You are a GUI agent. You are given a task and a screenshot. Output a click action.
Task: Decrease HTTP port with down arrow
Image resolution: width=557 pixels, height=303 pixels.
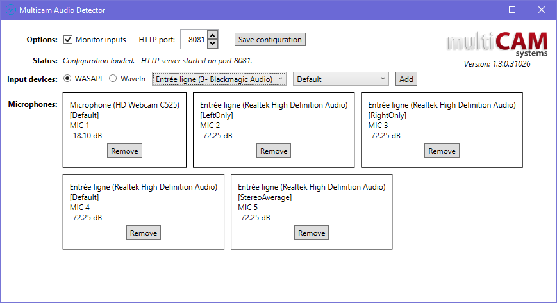tap(212, 44)
